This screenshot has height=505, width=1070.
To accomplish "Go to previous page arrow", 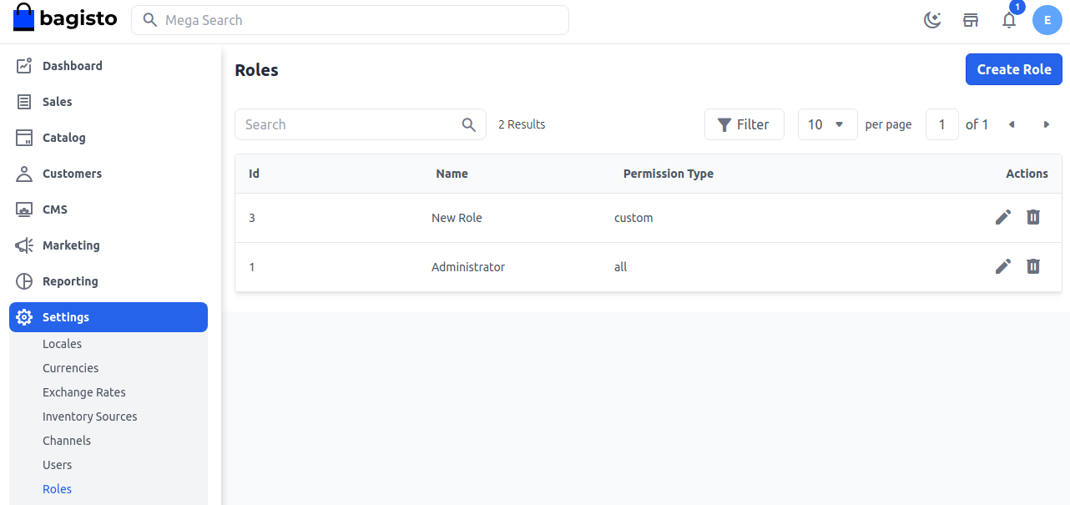I will pyautogui.click(x=1012, y=124).
